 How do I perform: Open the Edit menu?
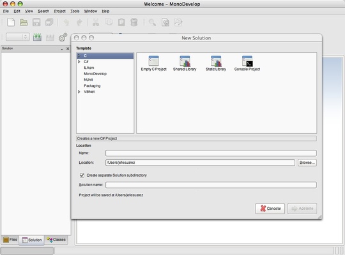[17, 11]
